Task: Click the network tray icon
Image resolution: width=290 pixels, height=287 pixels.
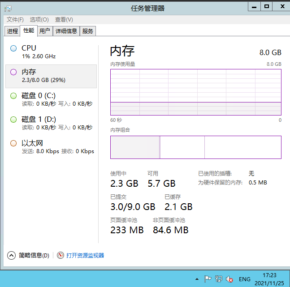Action: (x=219, y=279)
